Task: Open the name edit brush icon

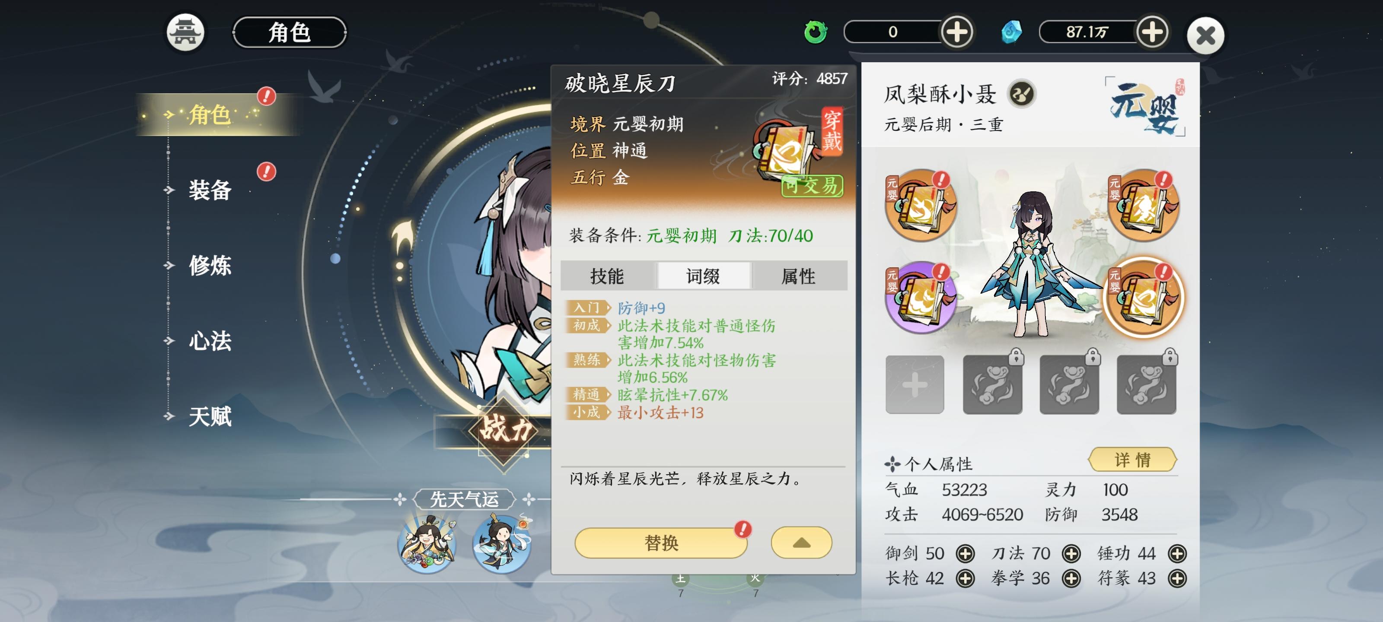Action: [1020, 94]
